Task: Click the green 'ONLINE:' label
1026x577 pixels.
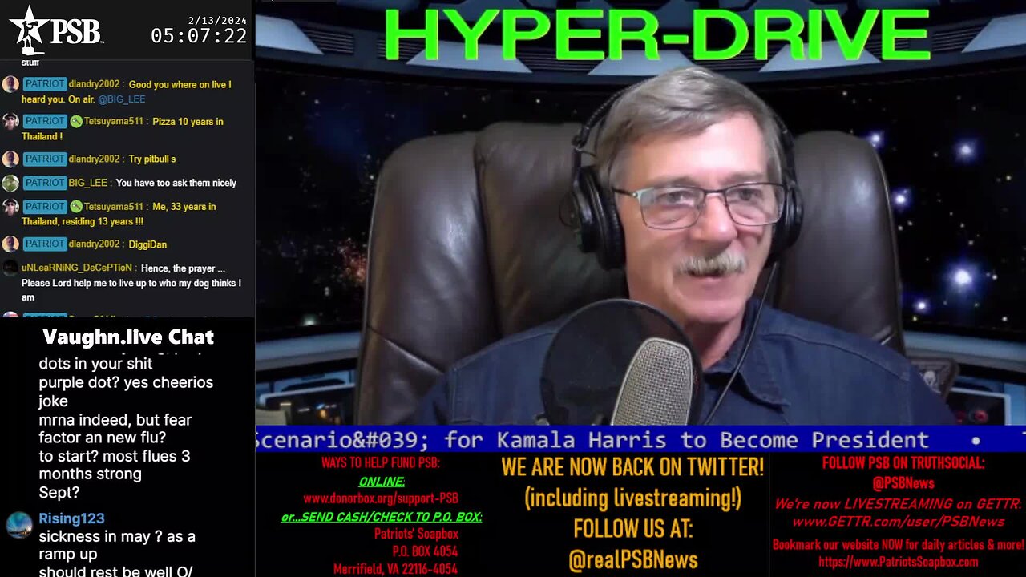Action: point(382,482)
